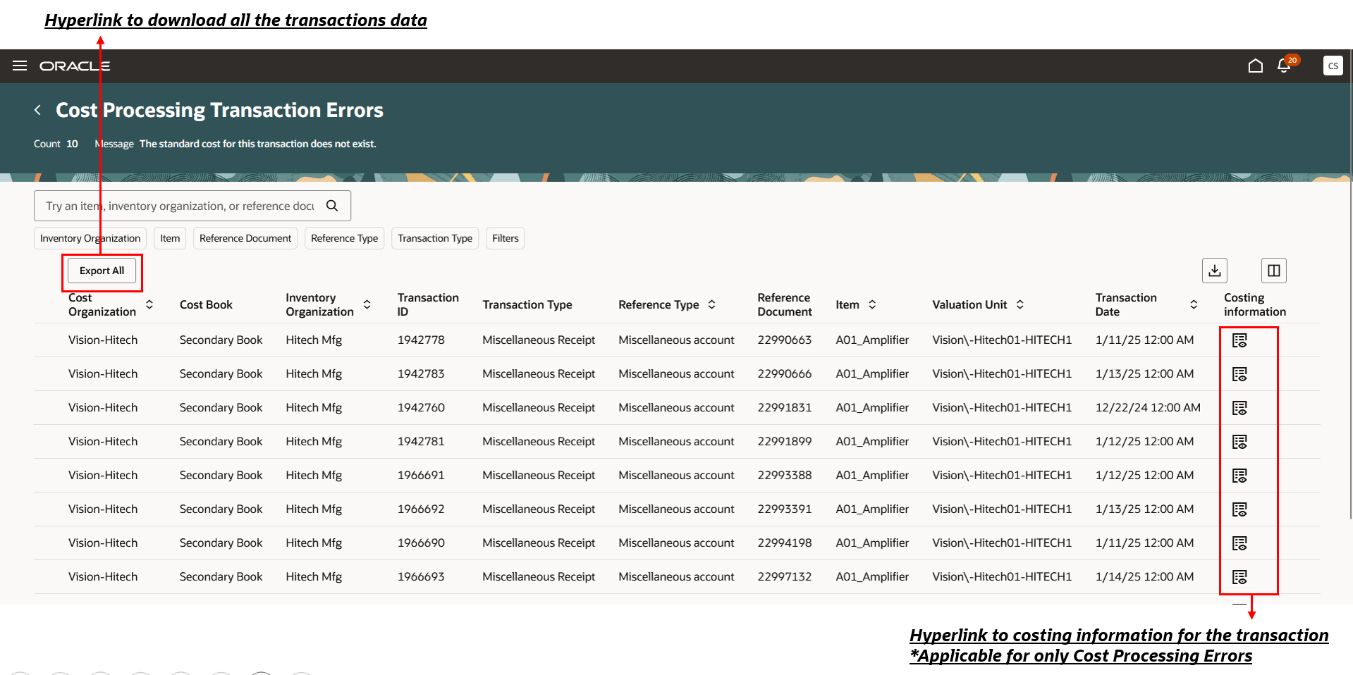Open the navigation hamburger menu
1353x675 pixels.
click(20, 66)
